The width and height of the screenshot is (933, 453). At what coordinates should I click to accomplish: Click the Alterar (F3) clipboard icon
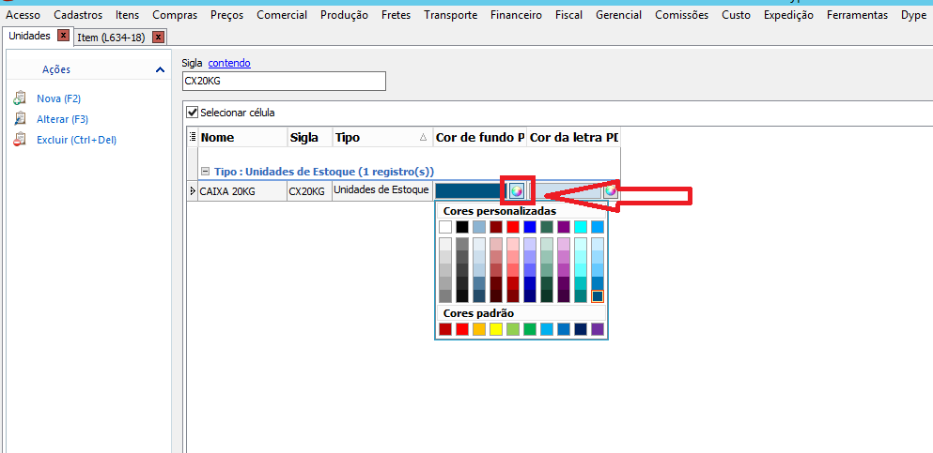click(x=20, y=119)
